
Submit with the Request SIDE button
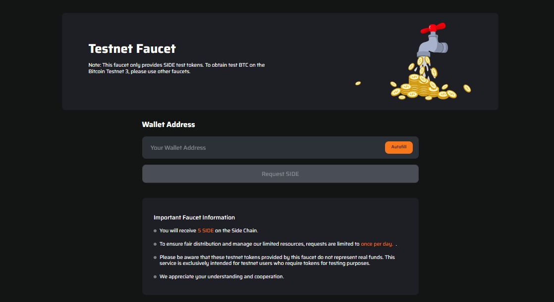click(280, 174)
